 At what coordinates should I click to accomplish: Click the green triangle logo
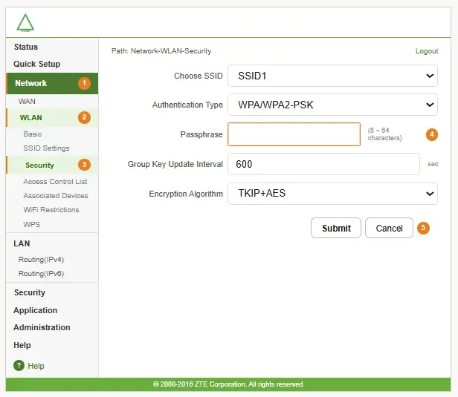coord(25,22)
